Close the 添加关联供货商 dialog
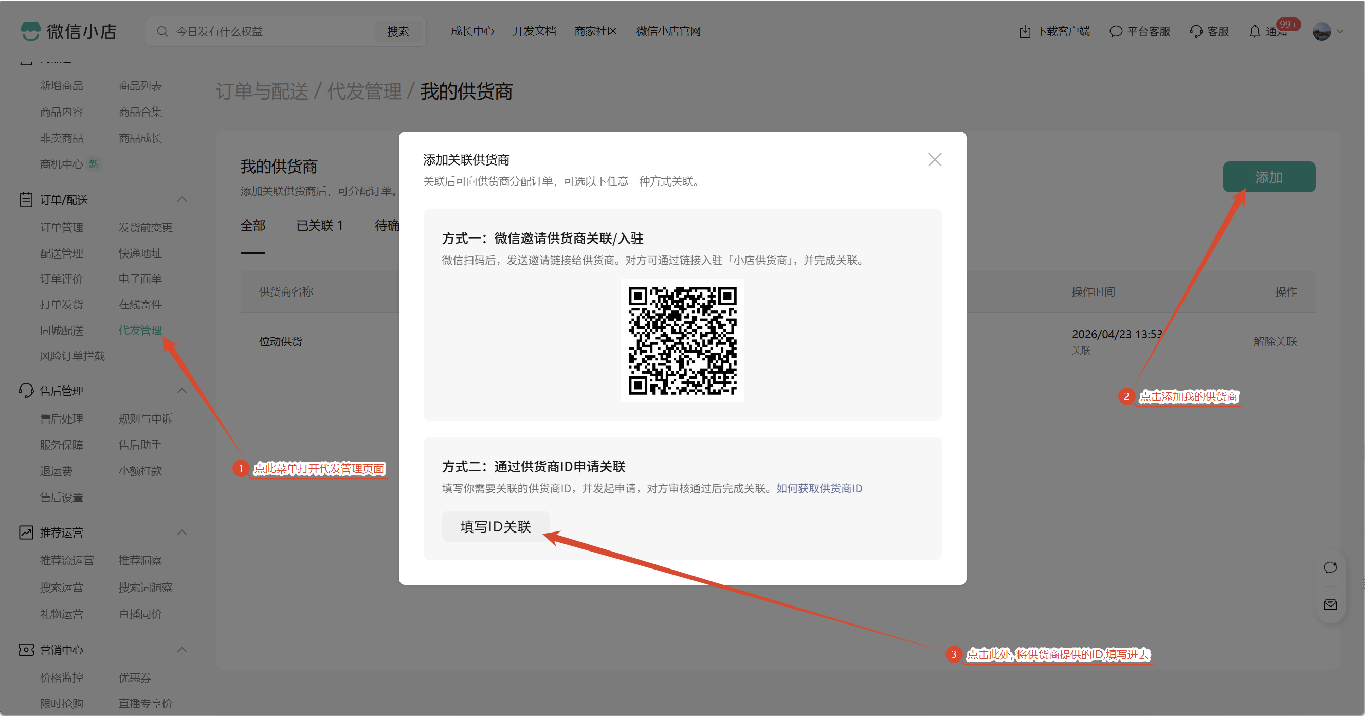This screenshot has height=716, width=1365. pyautogui.click(x=935, y=160)
